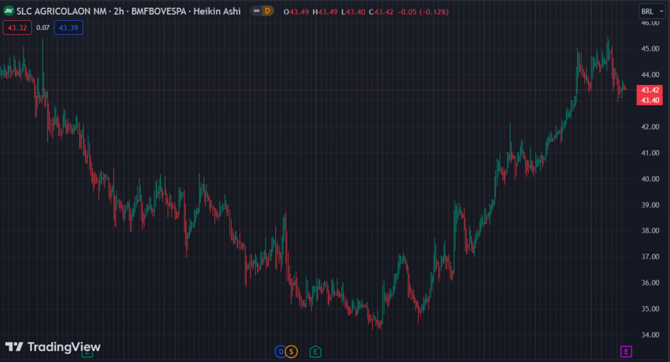
Task: Click the purple E upcoming earnings marker
Action: click(626, 352)
